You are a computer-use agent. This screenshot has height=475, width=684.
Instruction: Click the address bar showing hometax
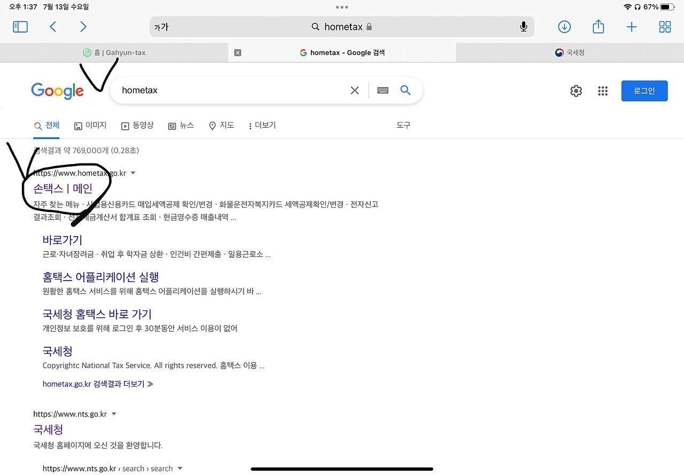342,27
